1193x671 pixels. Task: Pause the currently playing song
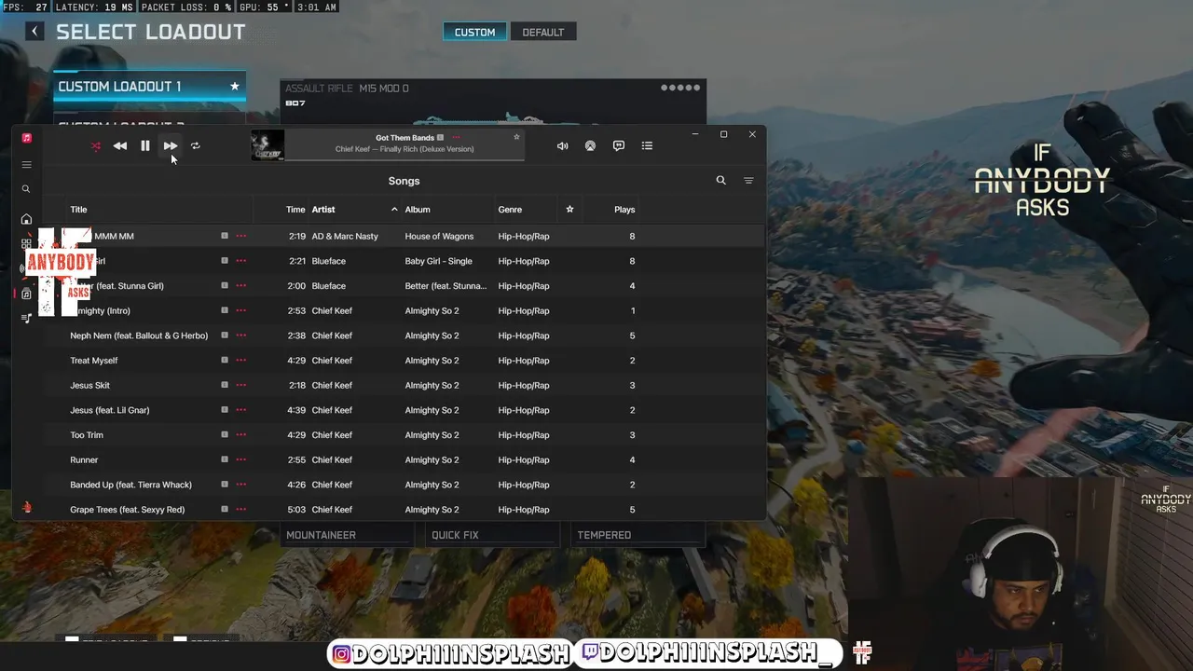[x=145, y=145]
